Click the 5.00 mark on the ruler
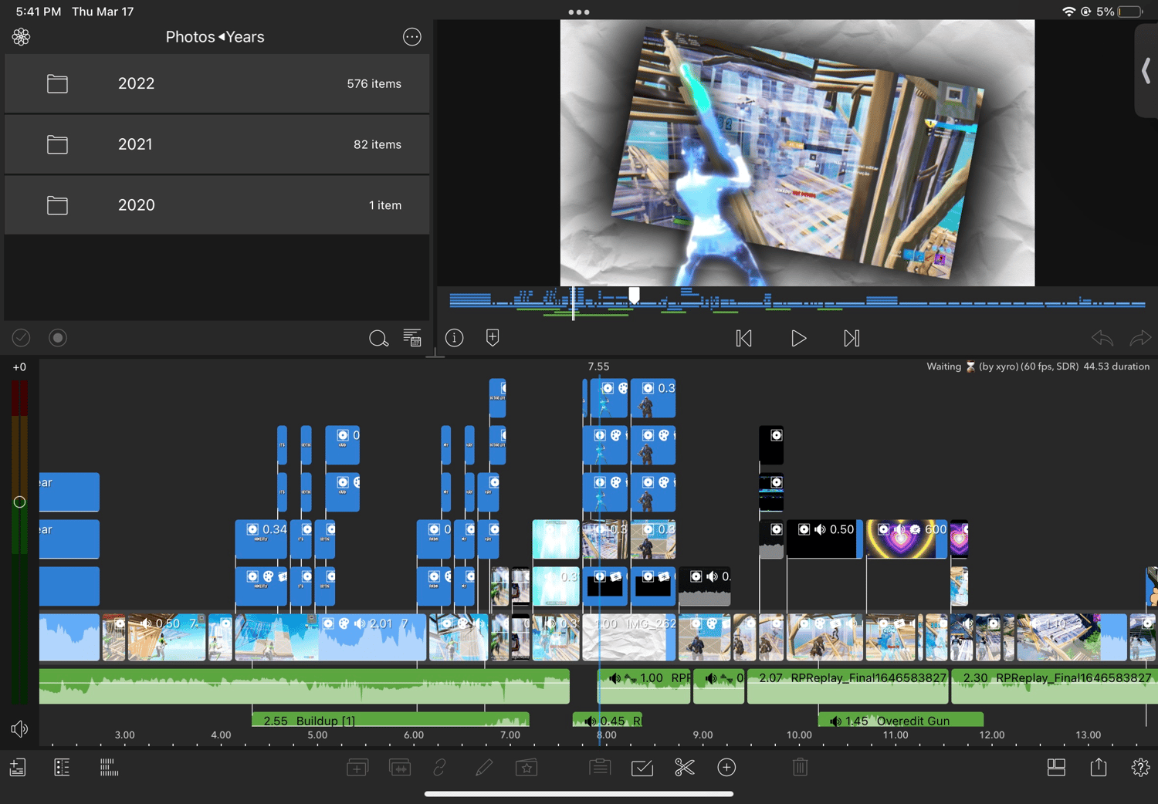 (x=317, y=735)
